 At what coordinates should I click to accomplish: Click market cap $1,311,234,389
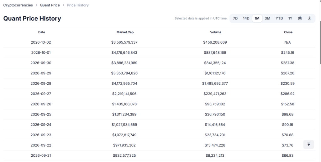[x=124, y=114]
